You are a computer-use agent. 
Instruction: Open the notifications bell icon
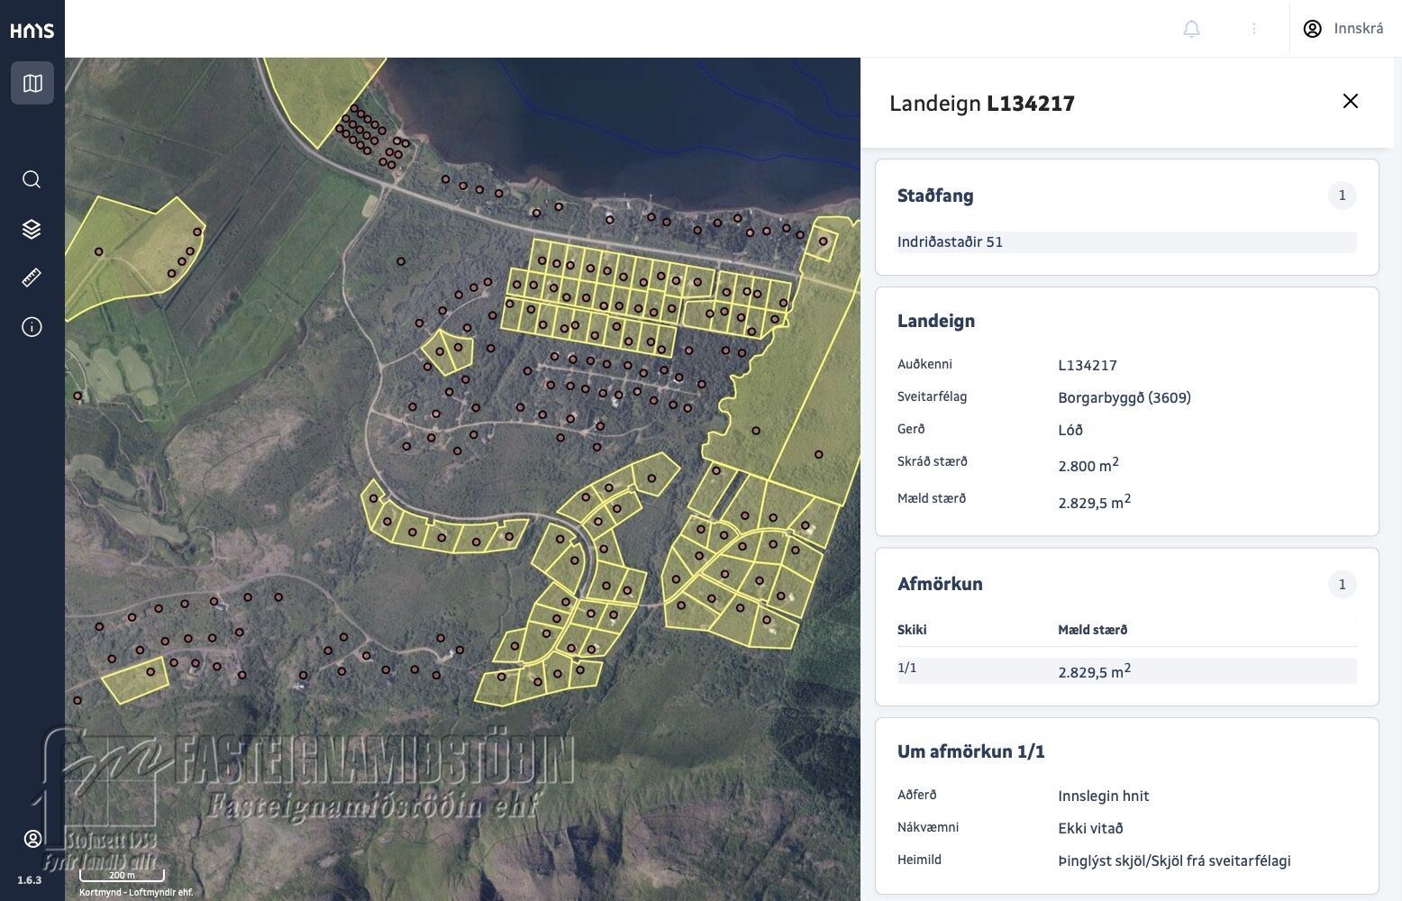click(1191, 29)
